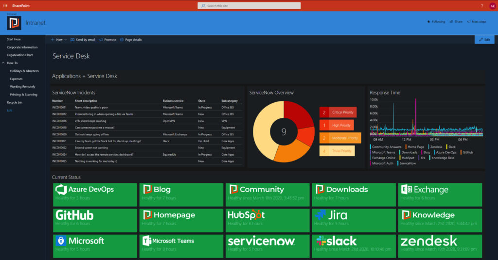The height and width of the screenshot is (260, 498).
Task: Click the Search this site field
Action: [x=249, y=6]
